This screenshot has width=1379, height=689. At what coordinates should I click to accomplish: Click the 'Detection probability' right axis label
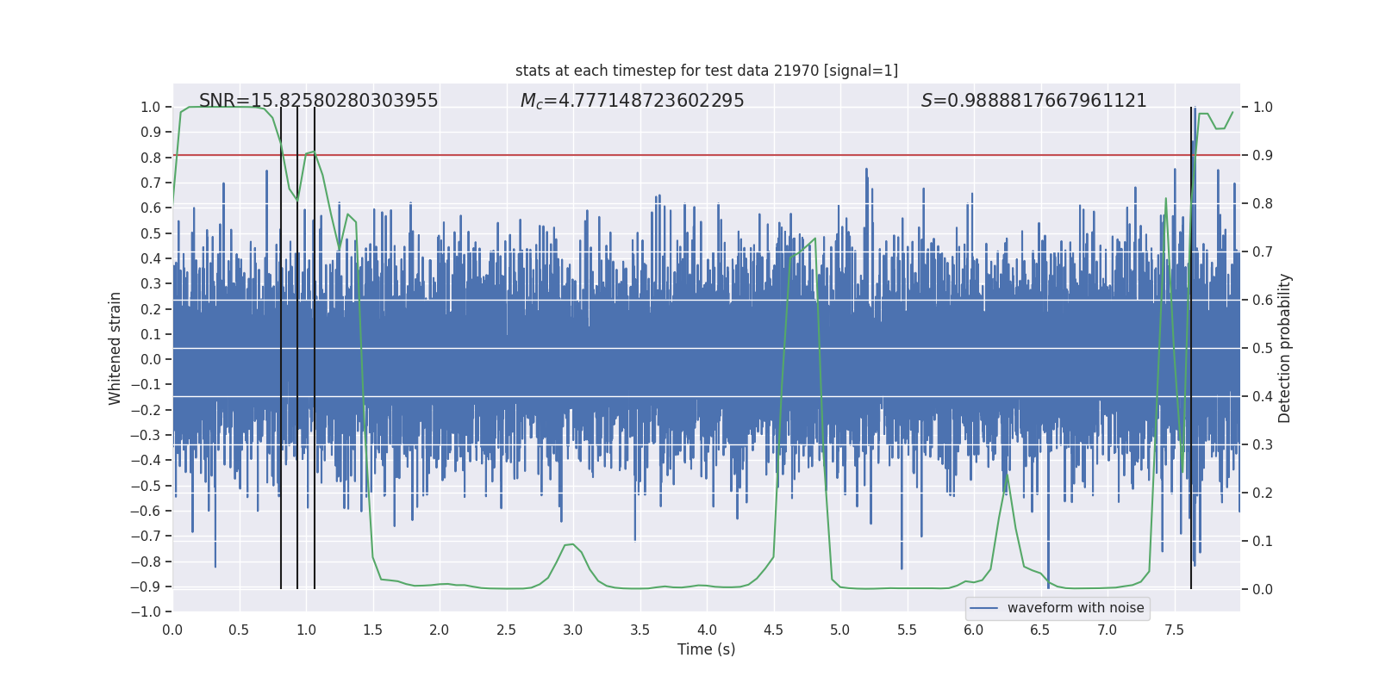click(x=1284, y=348)
